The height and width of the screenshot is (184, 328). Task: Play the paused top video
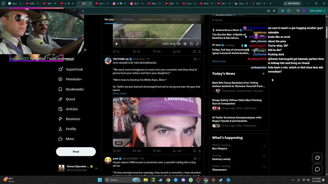click(117, 44)
